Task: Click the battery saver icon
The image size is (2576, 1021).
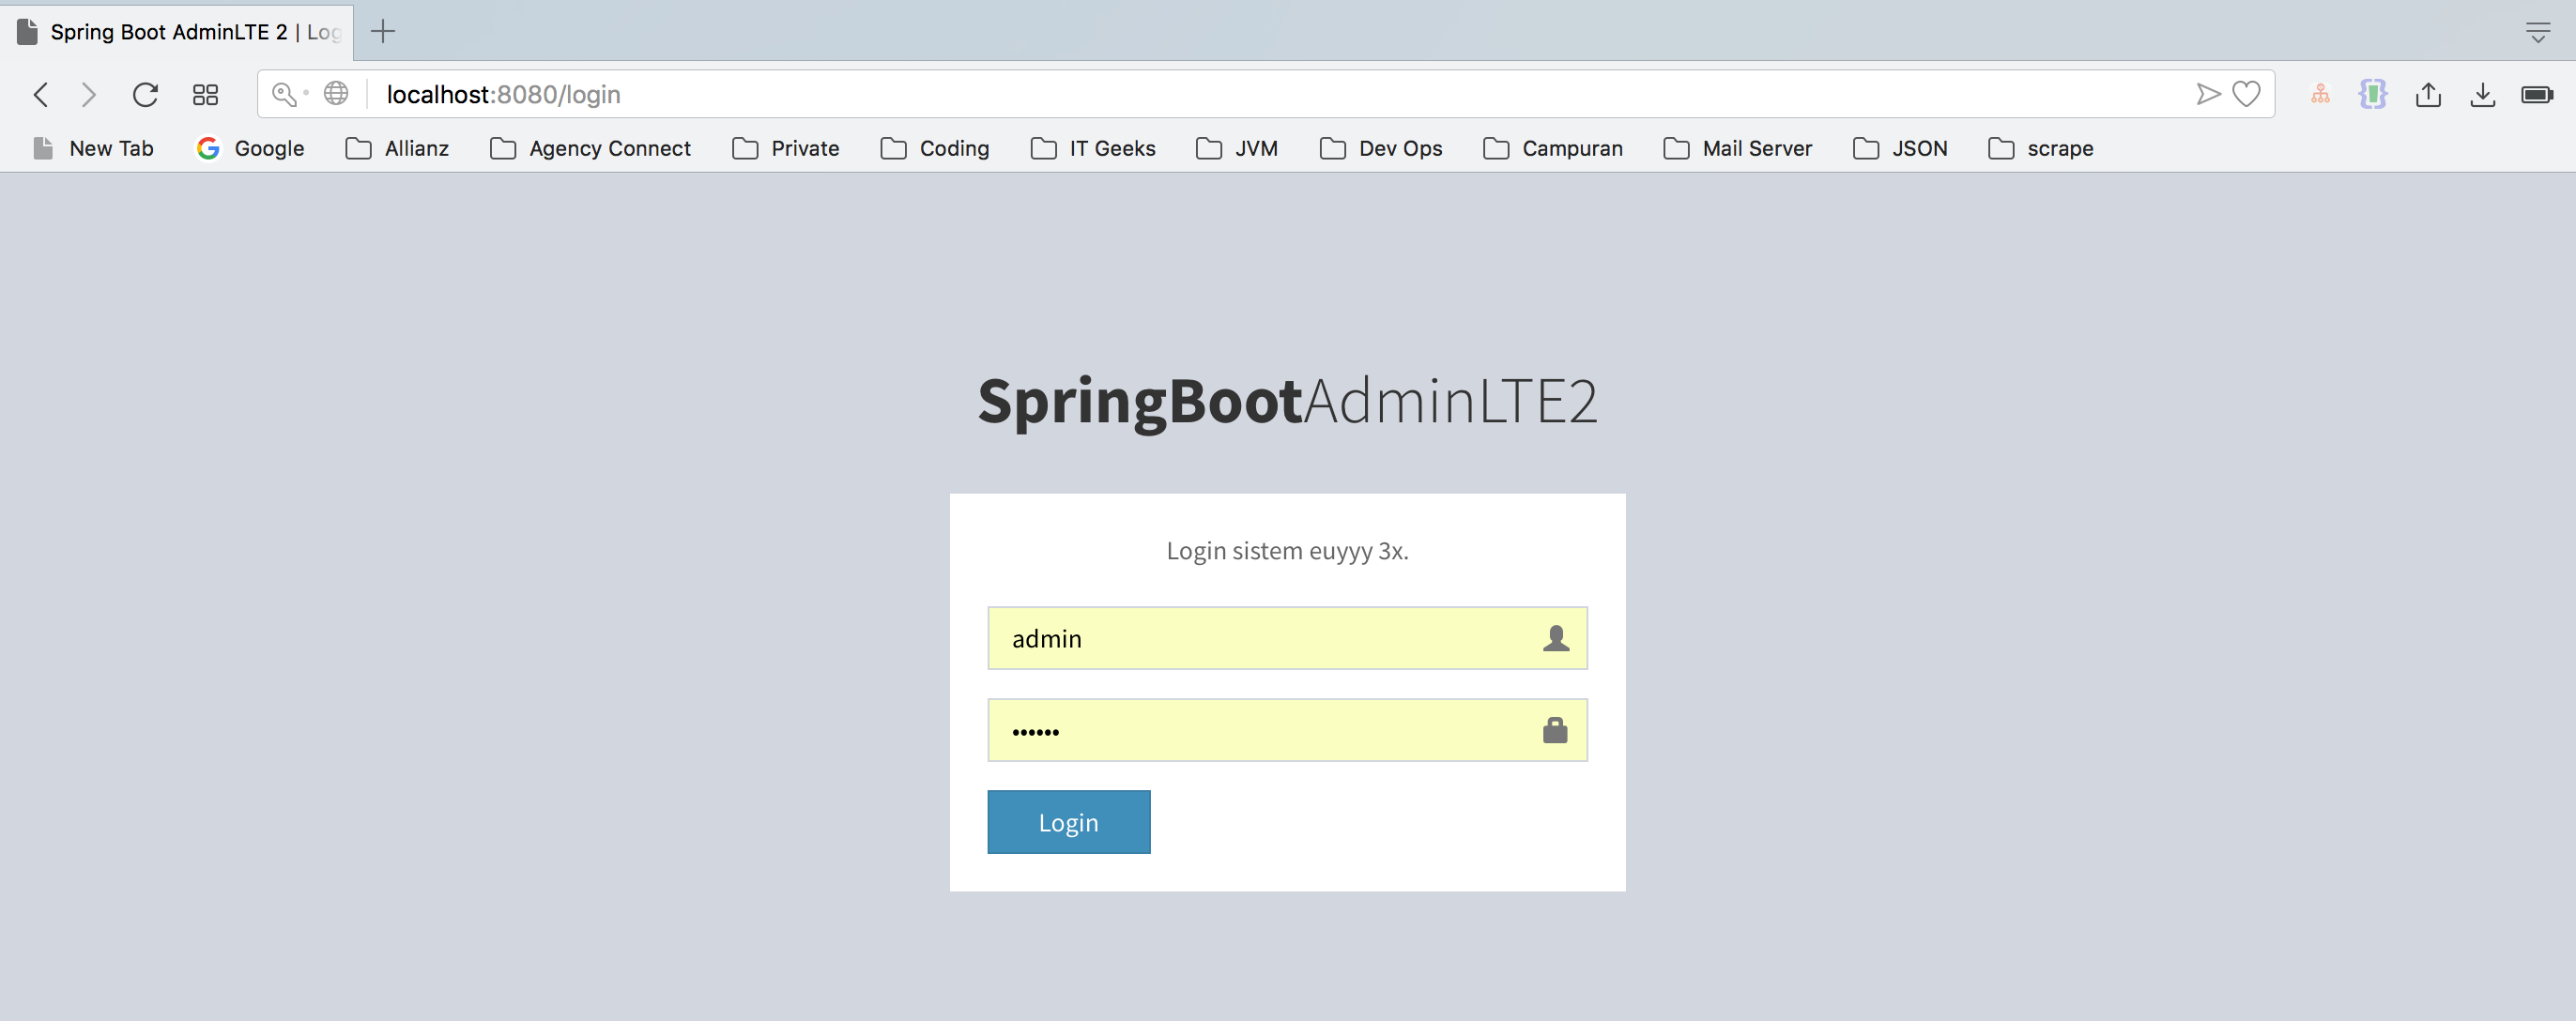Action: click(2536, 94)
